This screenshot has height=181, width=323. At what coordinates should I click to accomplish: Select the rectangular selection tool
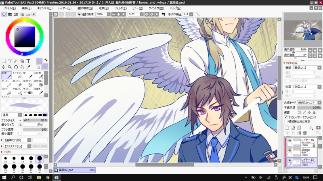pyautogui.click(x=4, y=61)
